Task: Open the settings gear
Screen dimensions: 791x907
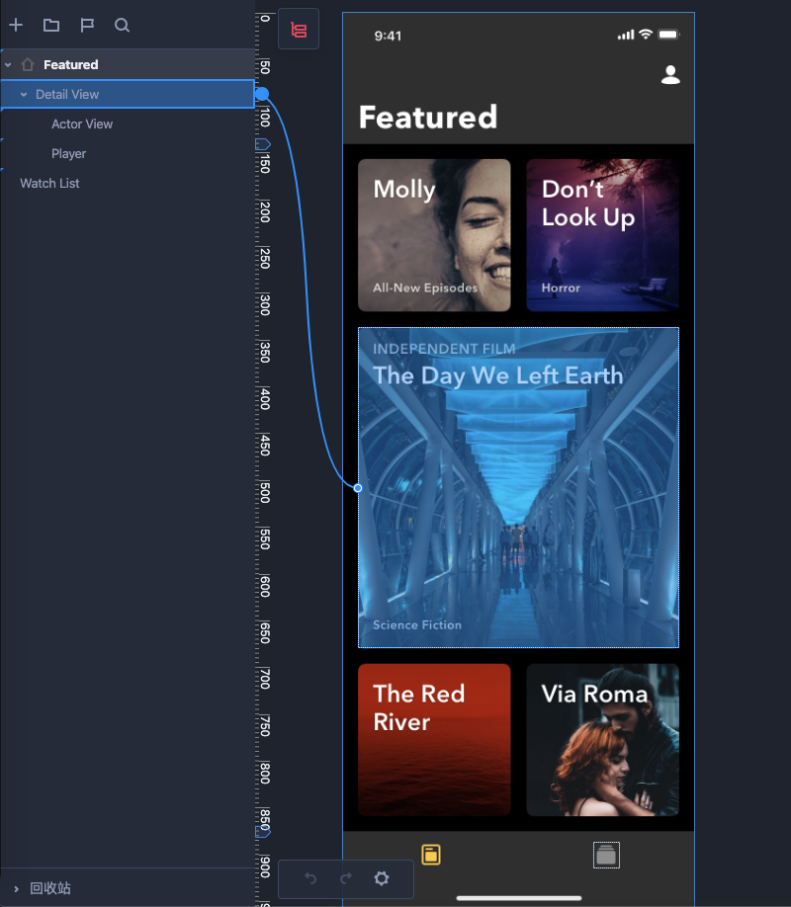Action: click(x=382, y=878)
